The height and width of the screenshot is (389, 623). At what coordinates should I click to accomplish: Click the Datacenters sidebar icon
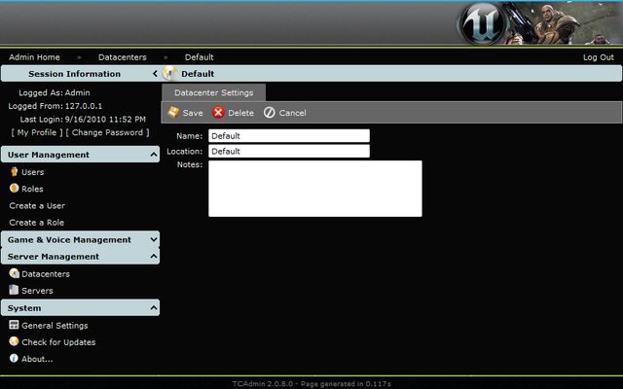click(x=14, y=274)
